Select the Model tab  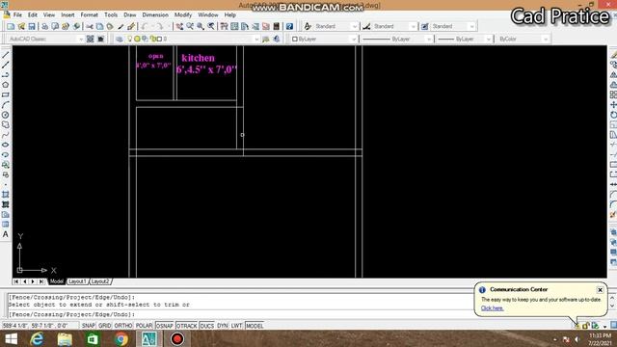(x=56, y=281)
